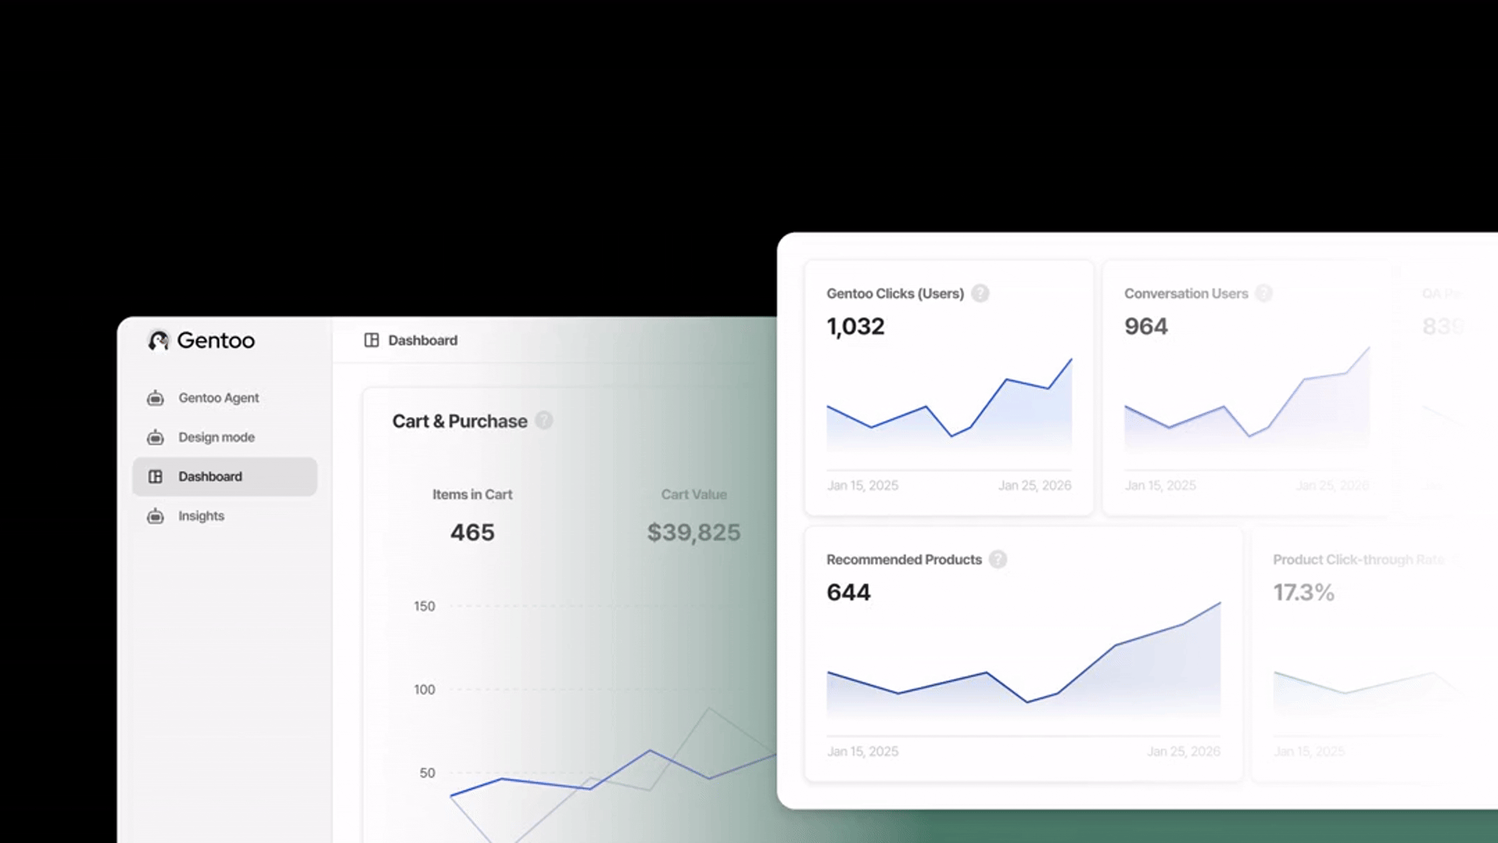This screenshot has width=1498, height=843.
Task: Click help icon beside Conversation Users
Action: [x=1264, y=293]
